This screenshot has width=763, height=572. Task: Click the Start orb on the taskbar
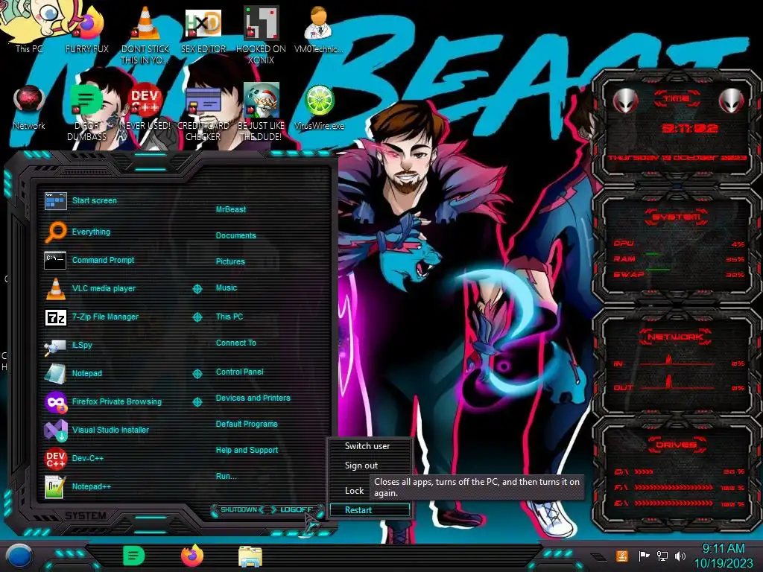coord(18,556)
